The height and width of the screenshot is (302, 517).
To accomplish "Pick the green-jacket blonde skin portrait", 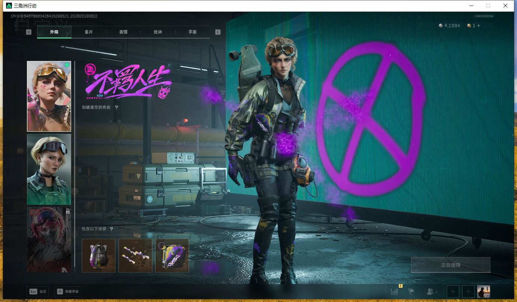I will point(49,169).
